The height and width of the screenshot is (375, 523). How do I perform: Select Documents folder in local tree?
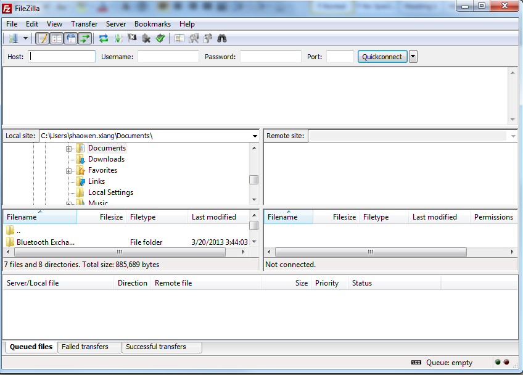point(107,148)
